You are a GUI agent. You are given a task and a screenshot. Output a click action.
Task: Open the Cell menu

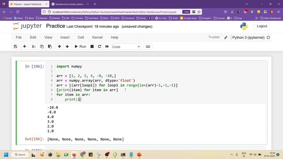(x=80, y=37)
